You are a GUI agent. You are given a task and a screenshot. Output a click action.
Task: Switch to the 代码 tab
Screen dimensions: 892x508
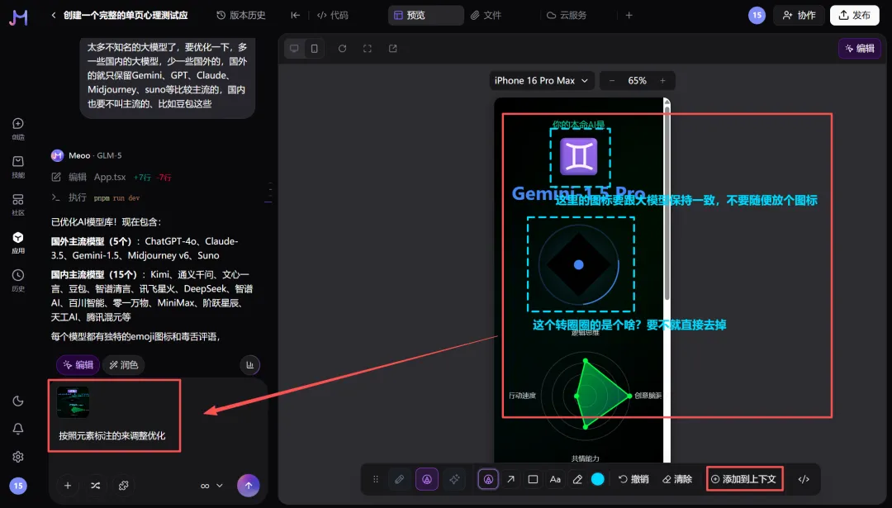[x=333, y=16]
